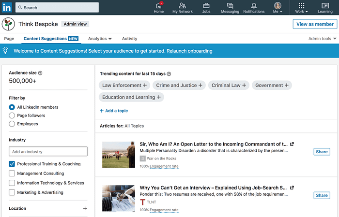The image size is (339, 217).
Task: Click Engagement rate link under TLNT
Action: [x=164, y=210]
